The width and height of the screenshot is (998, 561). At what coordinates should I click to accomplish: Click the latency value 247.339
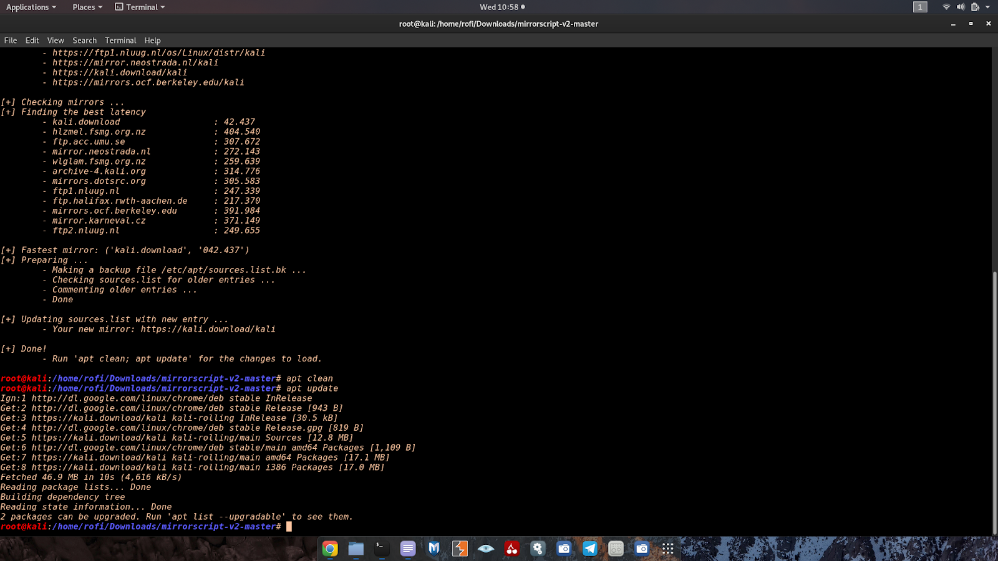click(x=242, y=191)
